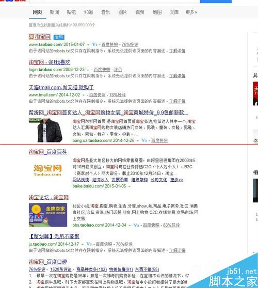Open the 组织架构 sublink
The image size is (258, 288).
pos(139,180)
